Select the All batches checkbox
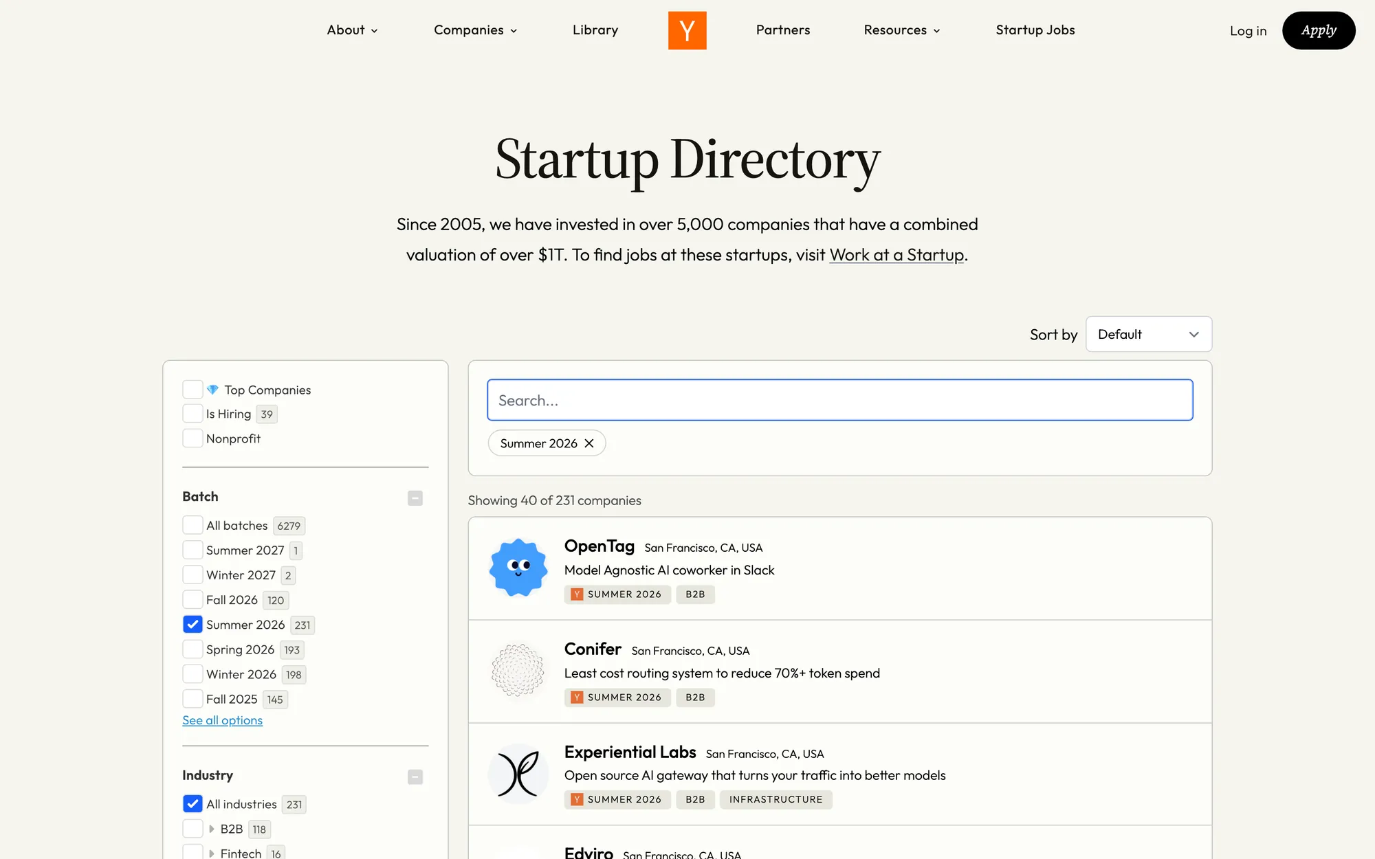 (x=192, y=526)
